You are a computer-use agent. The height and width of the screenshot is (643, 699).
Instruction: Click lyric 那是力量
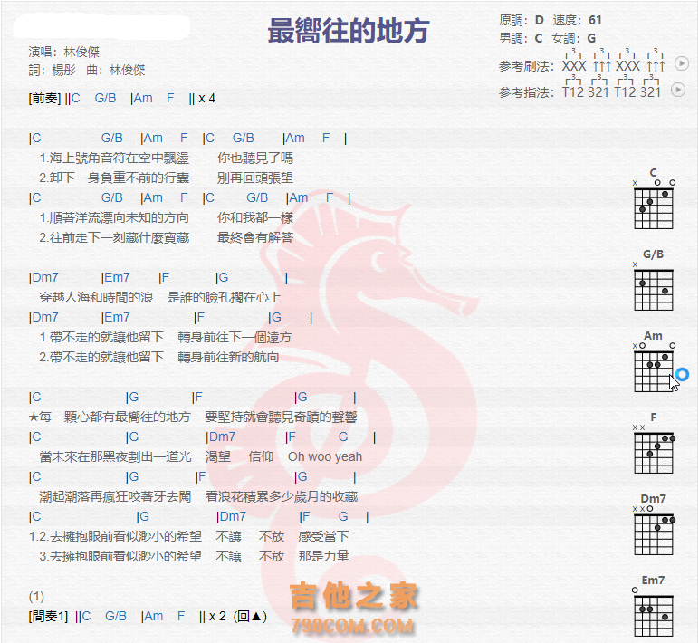click(x=323, y=556)
